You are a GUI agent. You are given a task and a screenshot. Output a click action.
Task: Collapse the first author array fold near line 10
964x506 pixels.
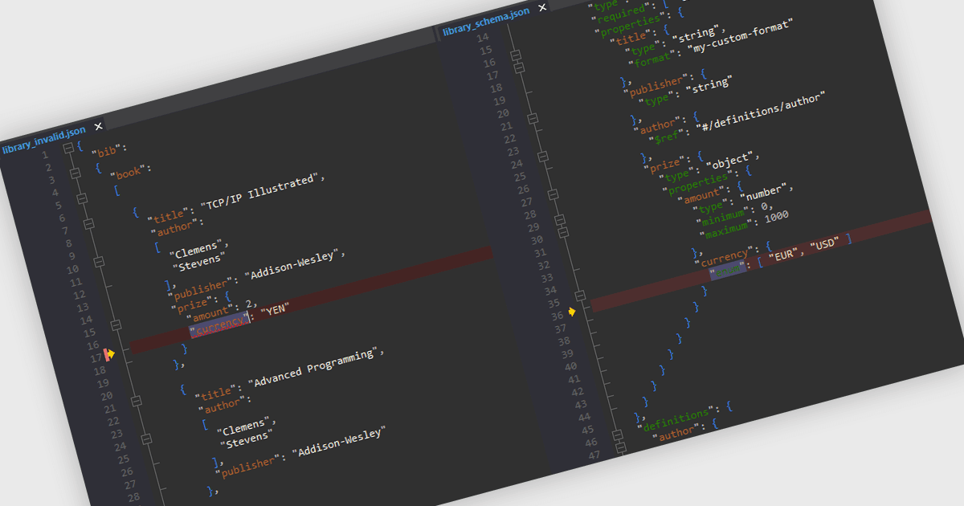click(98, 261)
